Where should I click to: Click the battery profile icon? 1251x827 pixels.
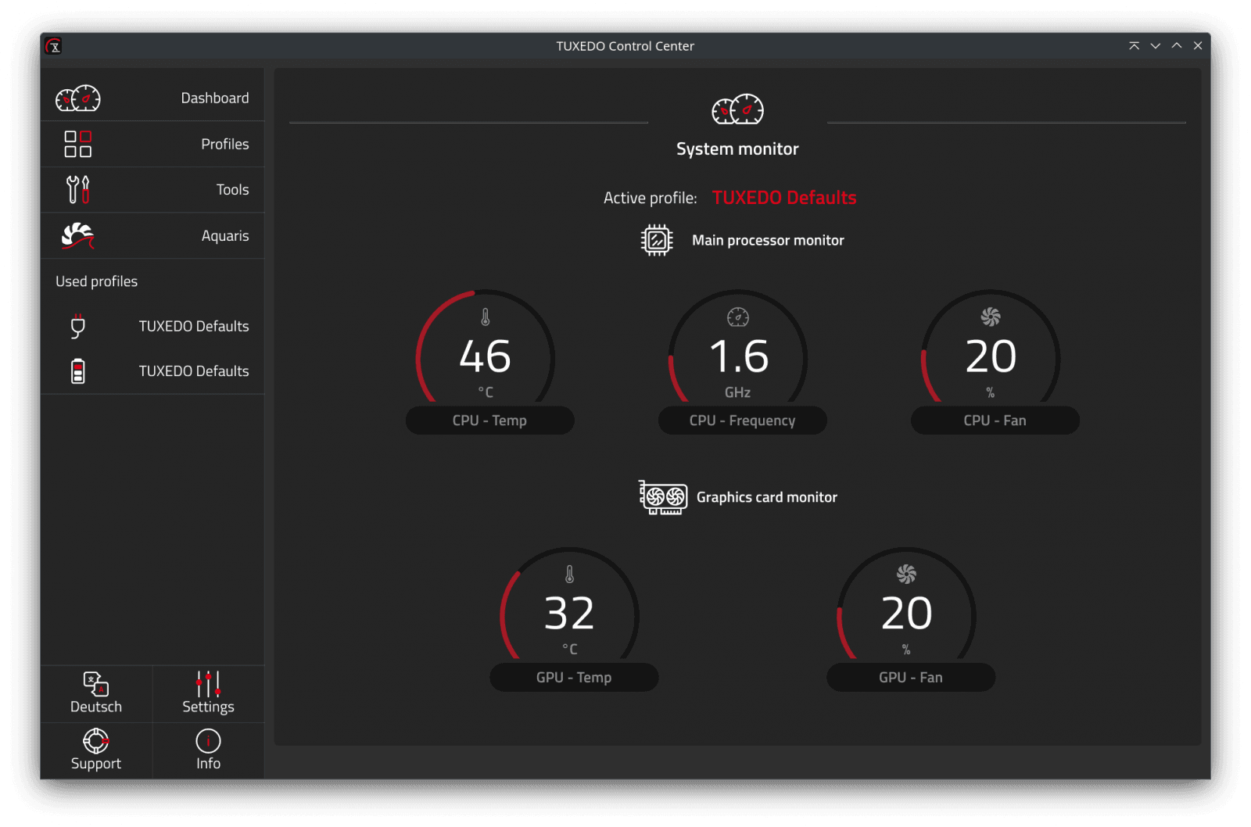pos(77,371)
